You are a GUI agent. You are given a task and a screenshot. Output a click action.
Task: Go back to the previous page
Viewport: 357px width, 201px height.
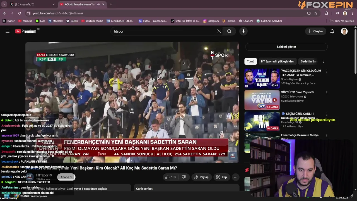click(4, 13)
